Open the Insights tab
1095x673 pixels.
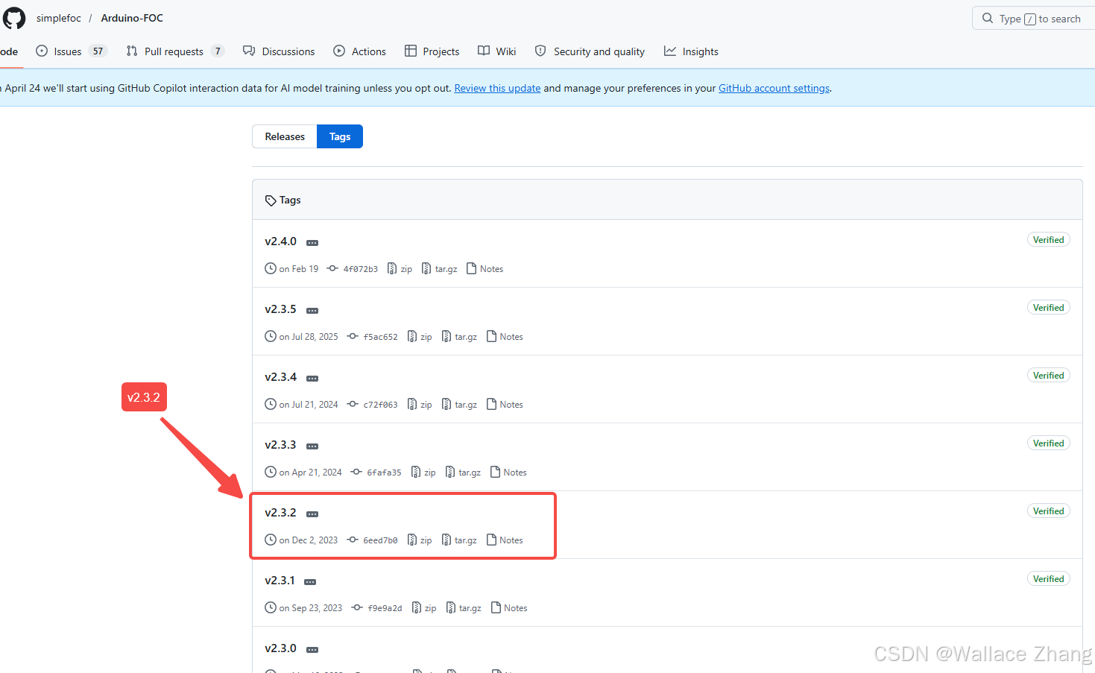coord(691,51)
